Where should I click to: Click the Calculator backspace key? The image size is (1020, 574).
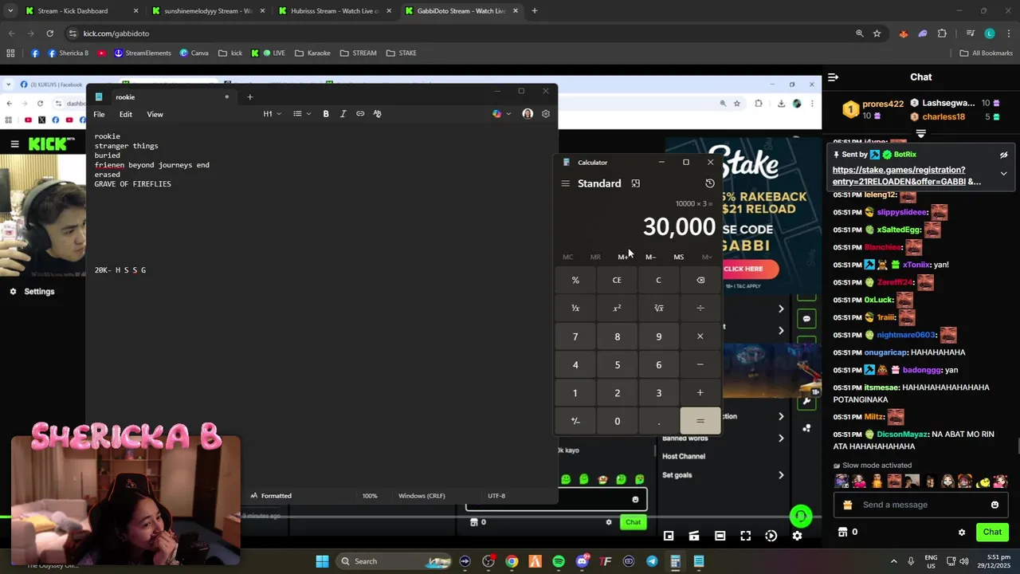pyautogui.click(x=700, y=280)
